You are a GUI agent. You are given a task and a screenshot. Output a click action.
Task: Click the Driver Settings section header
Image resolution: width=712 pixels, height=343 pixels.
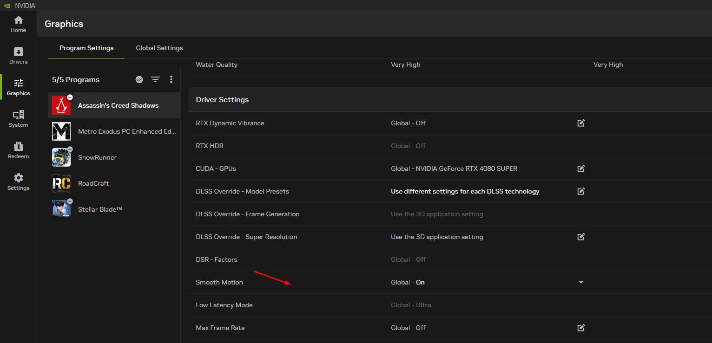coord(222,100)
